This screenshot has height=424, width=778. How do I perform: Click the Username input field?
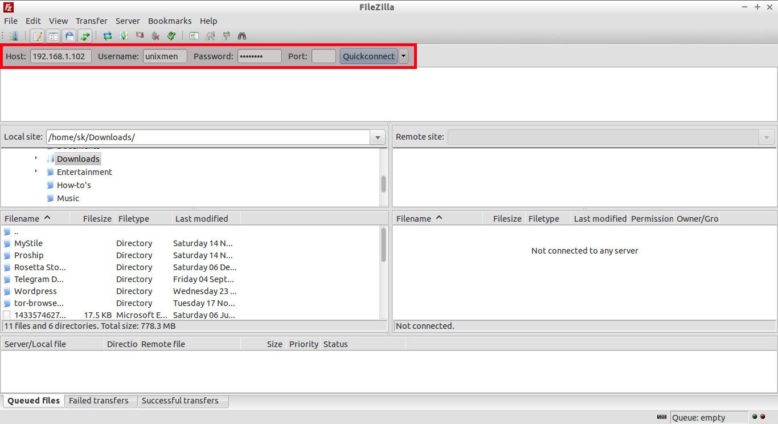tap(165, 56)
